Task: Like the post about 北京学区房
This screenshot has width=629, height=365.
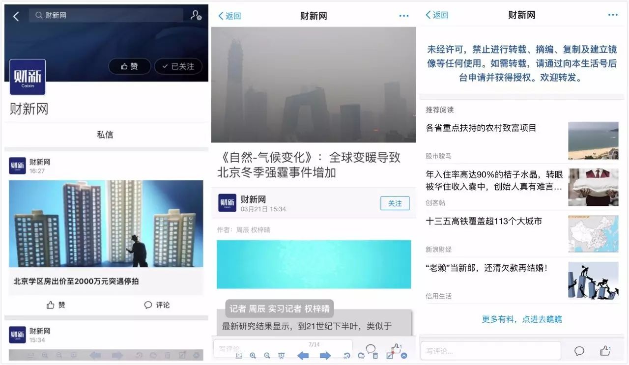Action: click(56, 305)
